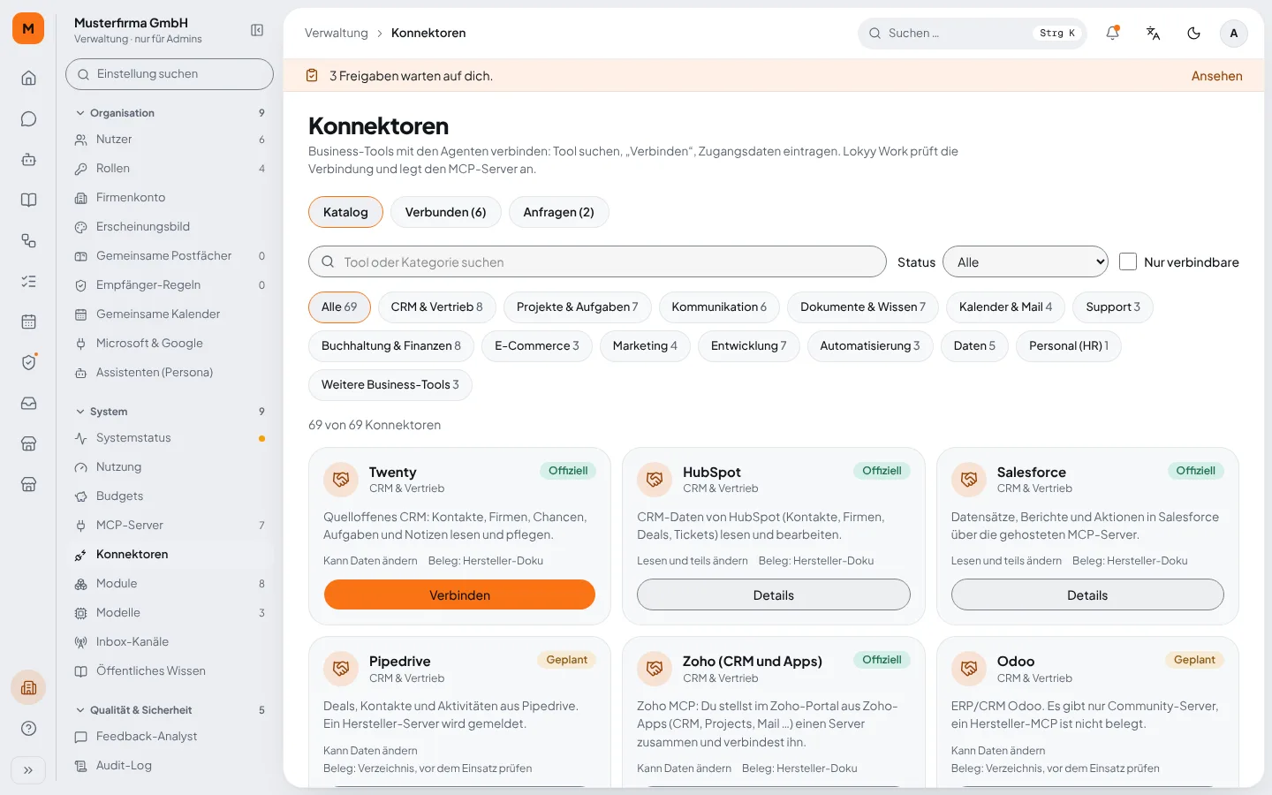Switch to the Anfragen (2) tab
The width and height of the screenshot is (1272, 795).
[x=558, y=212]
